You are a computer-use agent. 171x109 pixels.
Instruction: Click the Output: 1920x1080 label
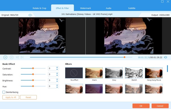click(x=160, y=15)
